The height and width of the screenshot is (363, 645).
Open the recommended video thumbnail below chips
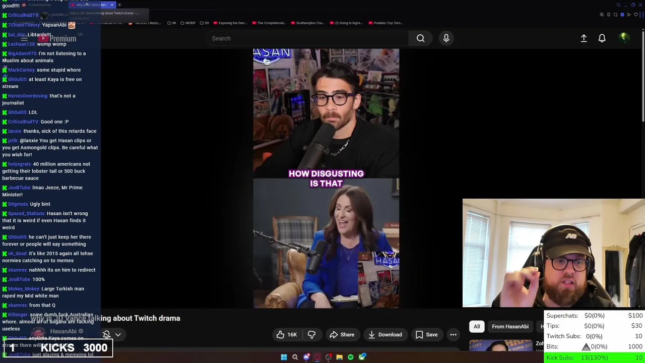[501, 345]
